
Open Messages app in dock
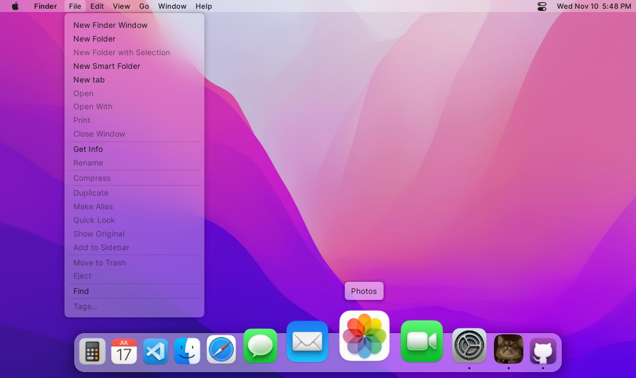261,346
